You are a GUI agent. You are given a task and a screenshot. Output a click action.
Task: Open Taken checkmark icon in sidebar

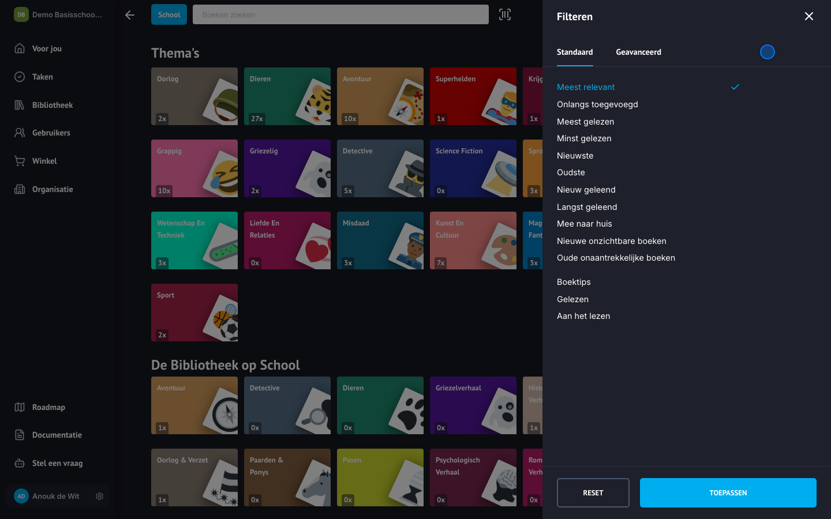point(20,77)
